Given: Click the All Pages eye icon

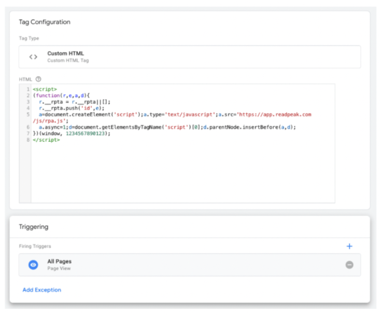Looking at the screenshot, I should pyautogui.click(x=33, y=265).
